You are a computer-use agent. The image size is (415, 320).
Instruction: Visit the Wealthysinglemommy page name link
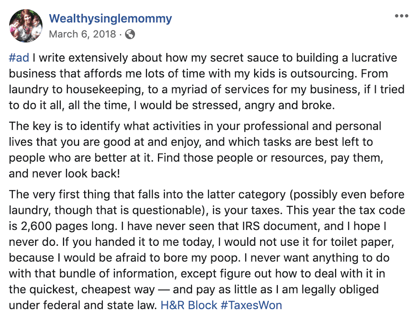[110, 18]
